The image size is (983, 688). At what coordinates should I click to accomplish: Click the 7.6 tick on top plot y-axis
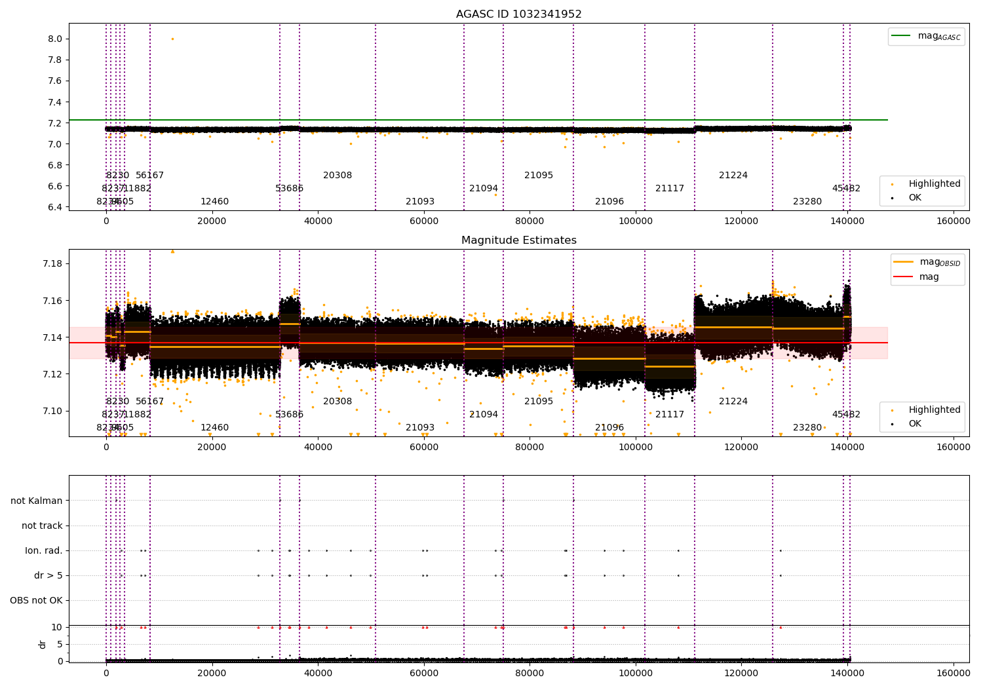point(55,81)
